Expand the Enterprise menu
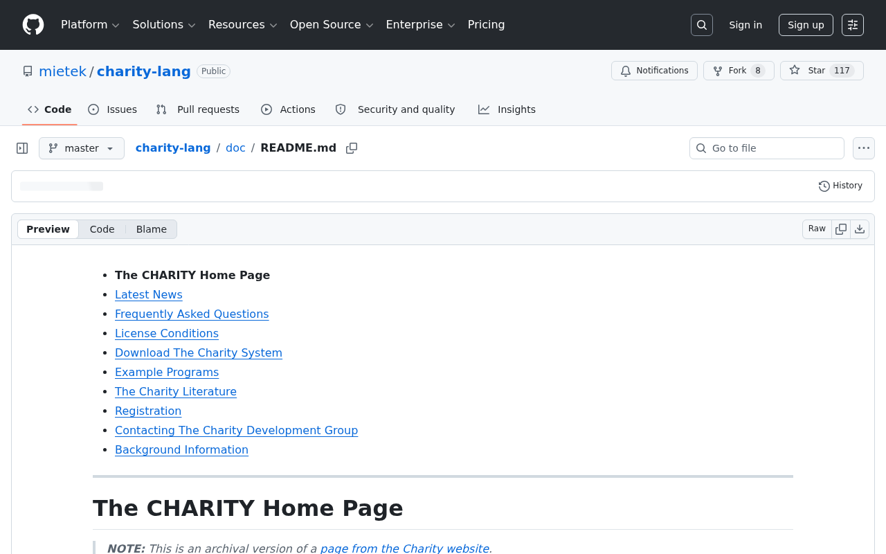This screenshot has height=554, width=886. click(420, 25)
